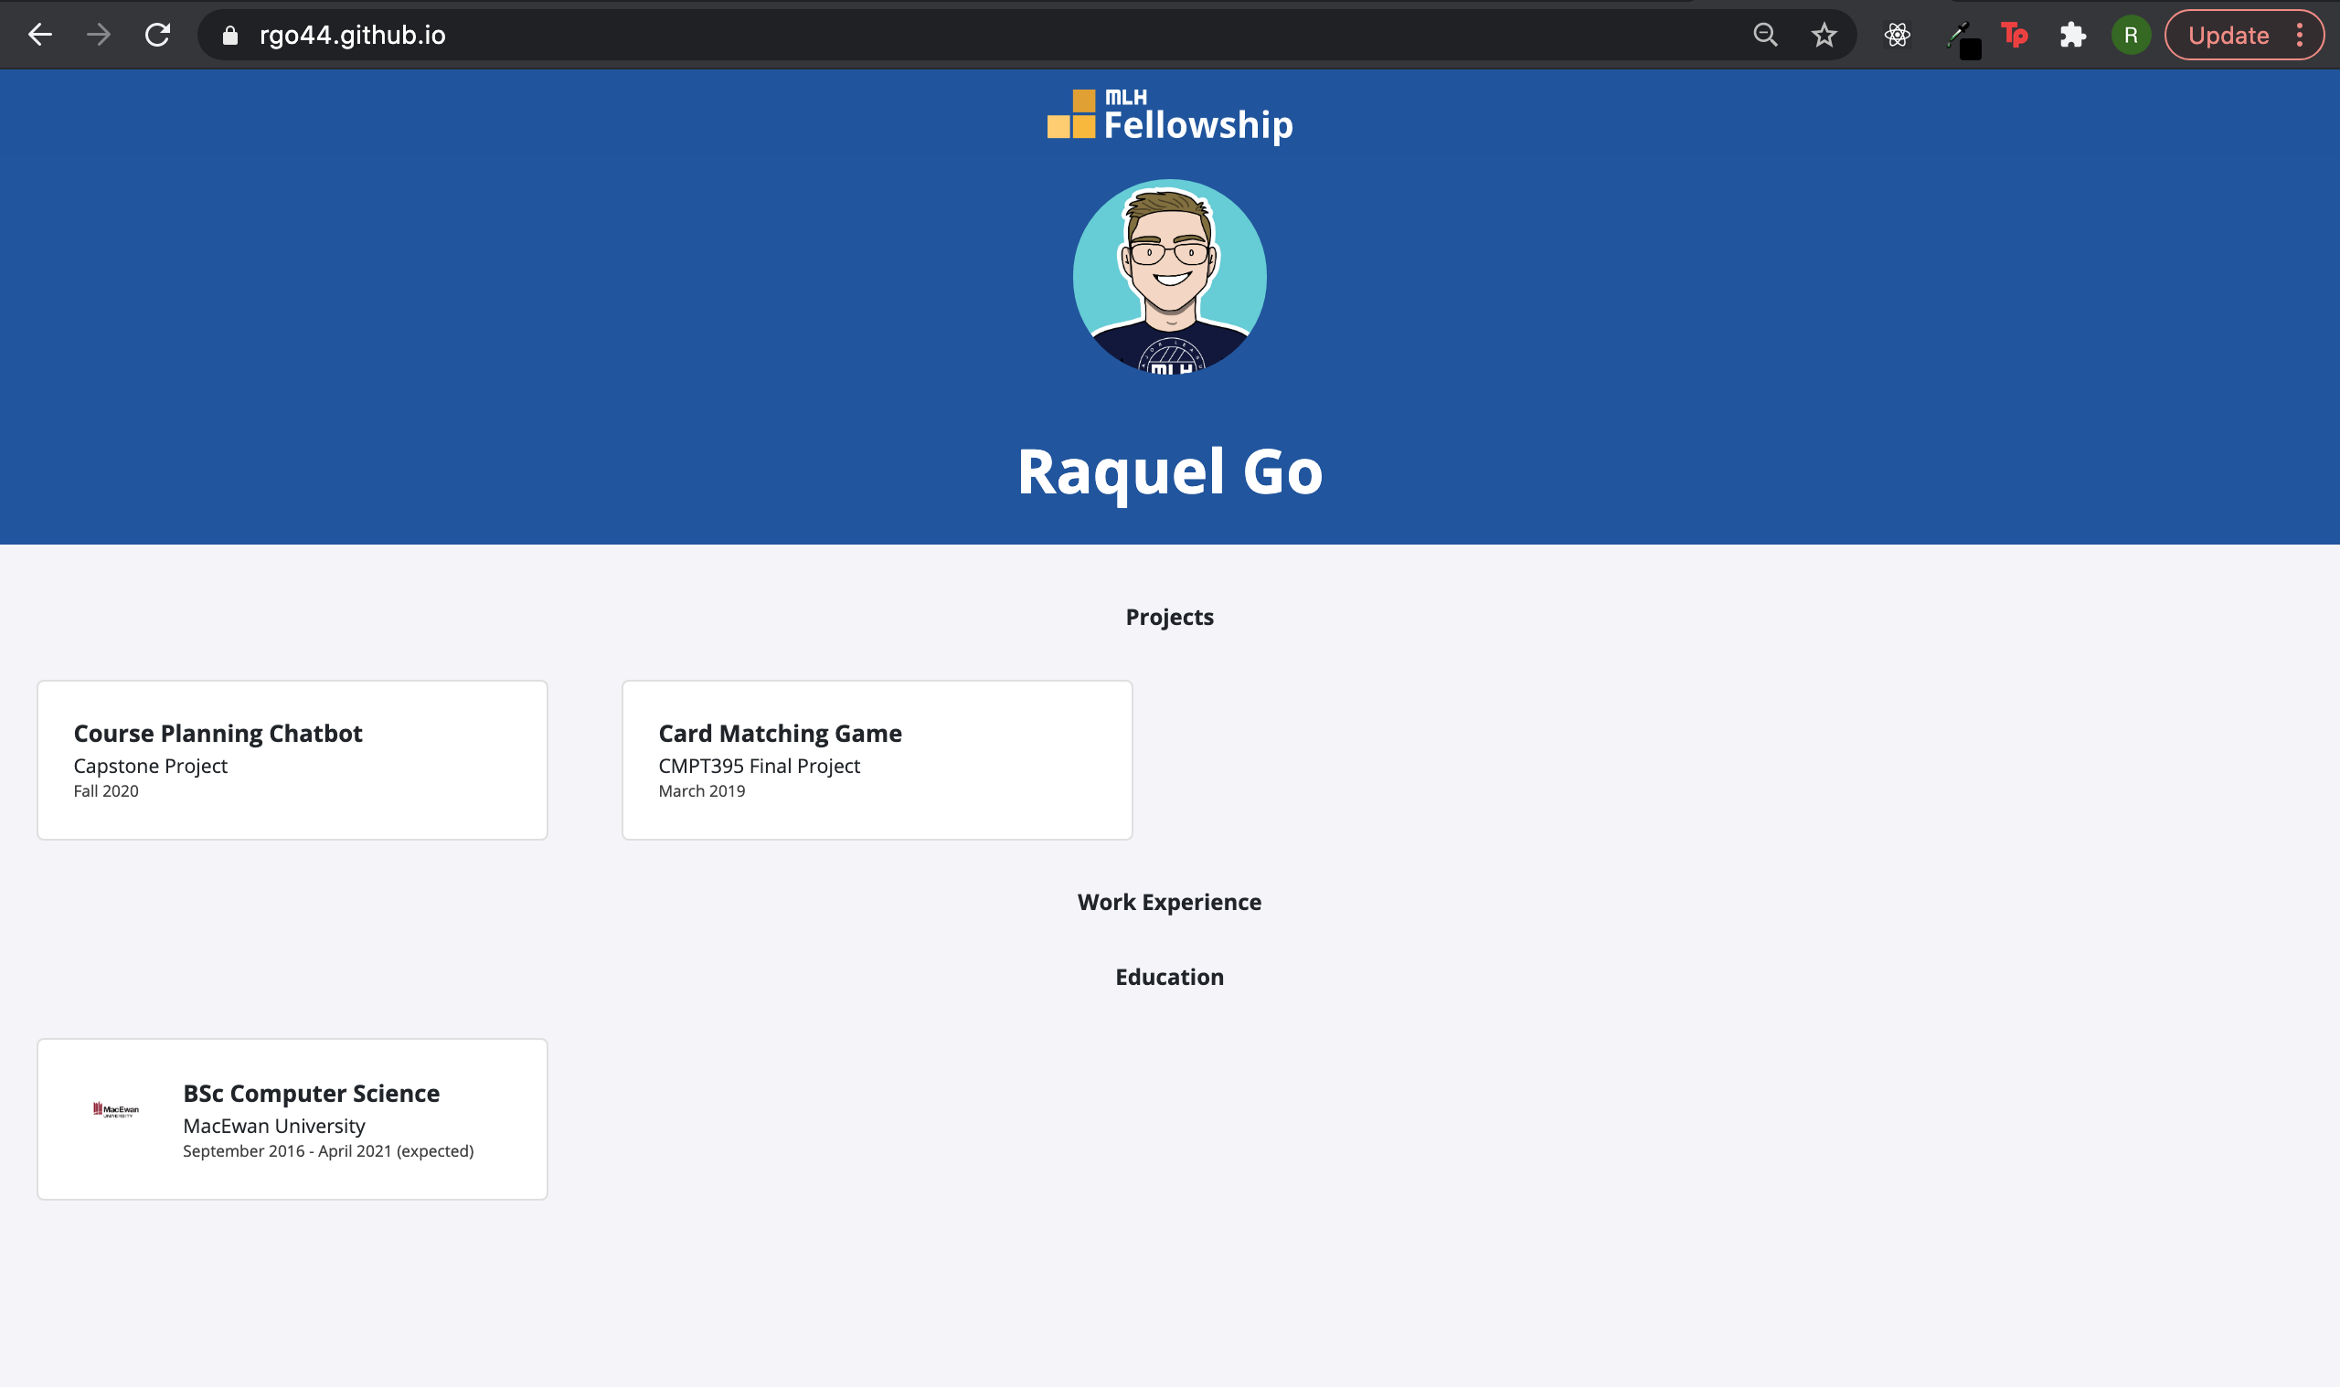Click the zoom magnifier icon in address bar
Image resolution: width=2340 pixels, height=1387 pixels.
pos(1765,36)
